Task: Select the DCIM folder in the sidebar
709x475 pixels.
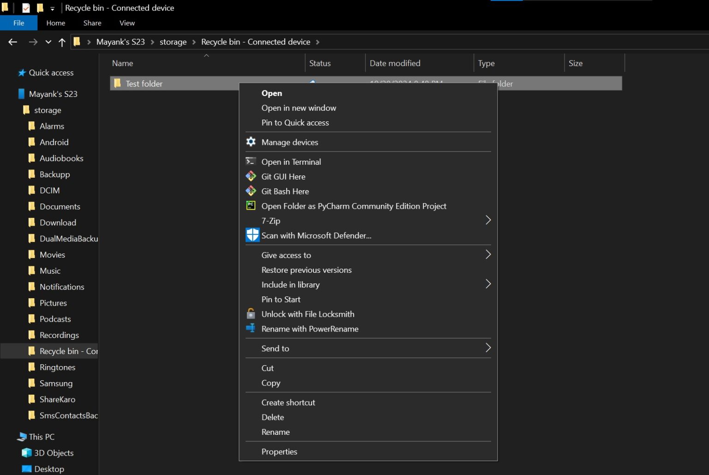Action: (50, 190)
